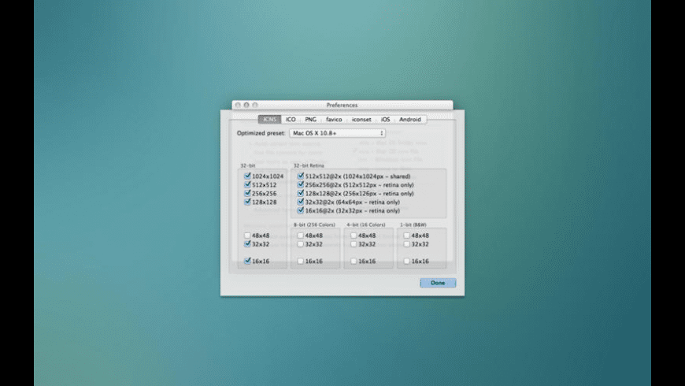Toggle 32-bit 16x16 checkbox
This screenshot has width=685, height=386.
pyautogui.click(x=247, y=261)
